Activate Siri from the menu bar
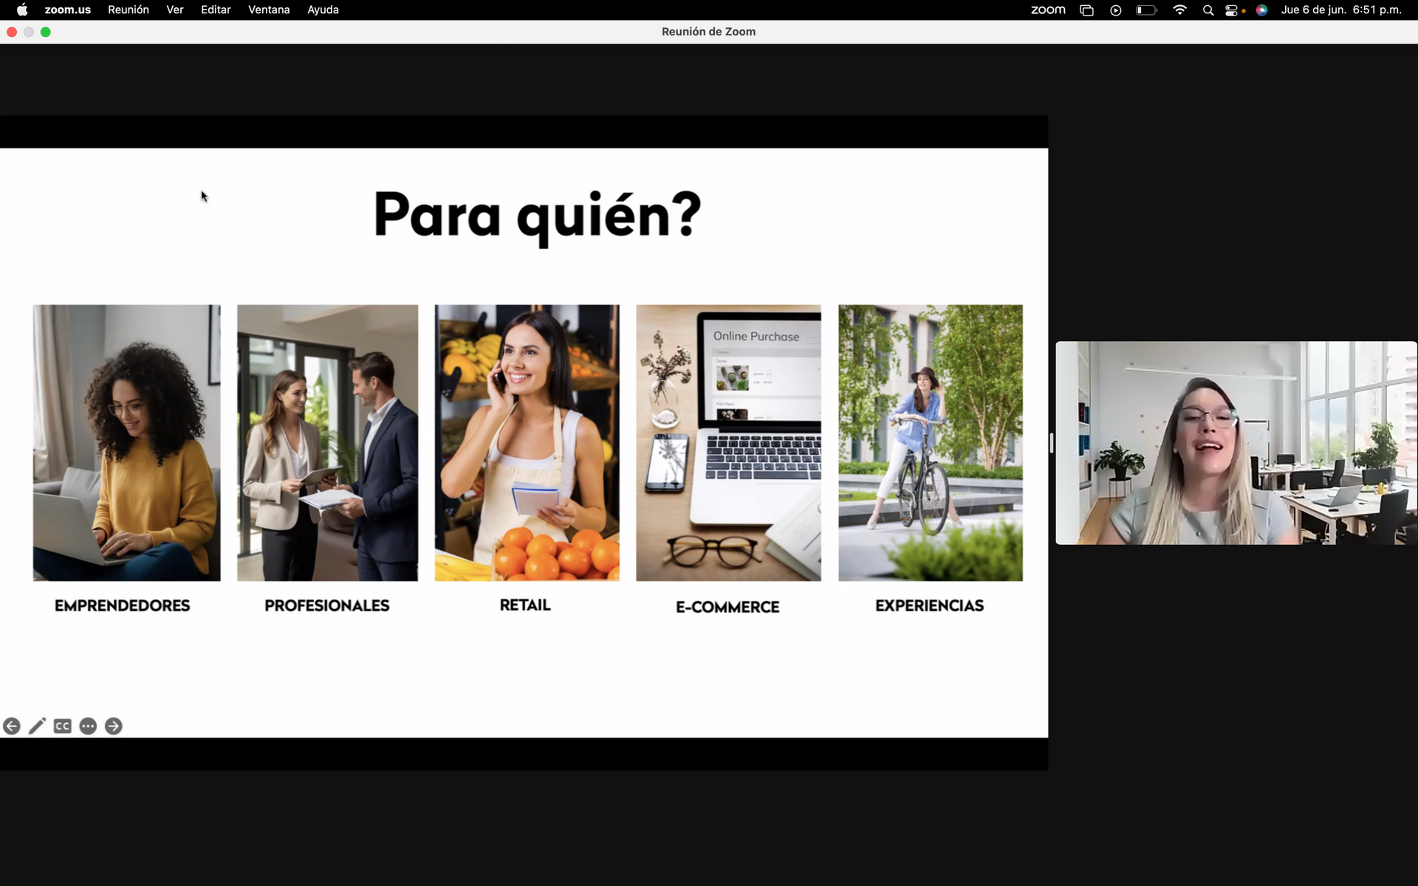The image size is (1418, 886). [x=1261, y=10]
